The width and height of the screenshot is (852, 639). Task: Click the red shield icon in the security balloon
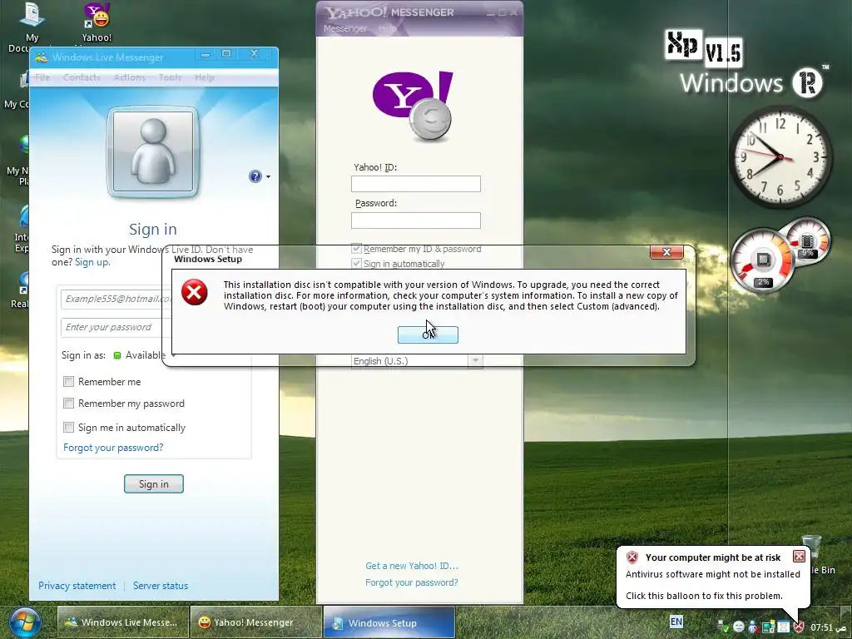pos(632,557)
